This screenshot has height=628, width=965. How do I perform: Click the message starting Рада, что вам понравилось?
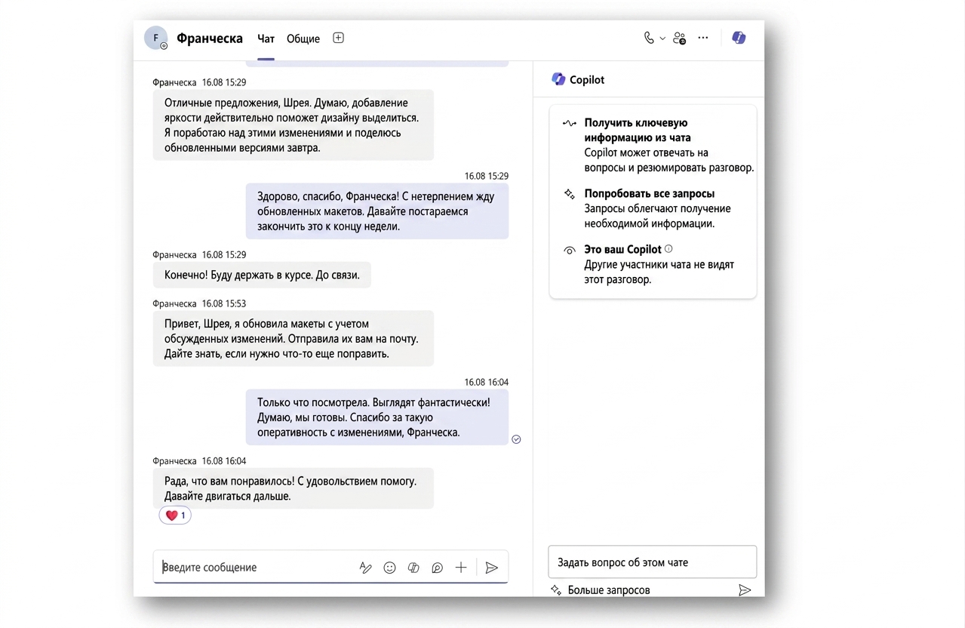[x=293, y=488]
